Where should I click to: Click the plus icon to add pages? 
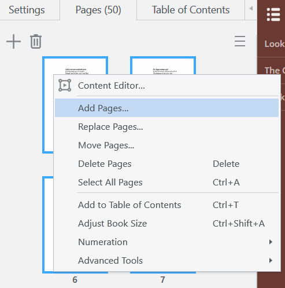click(13, 41)
